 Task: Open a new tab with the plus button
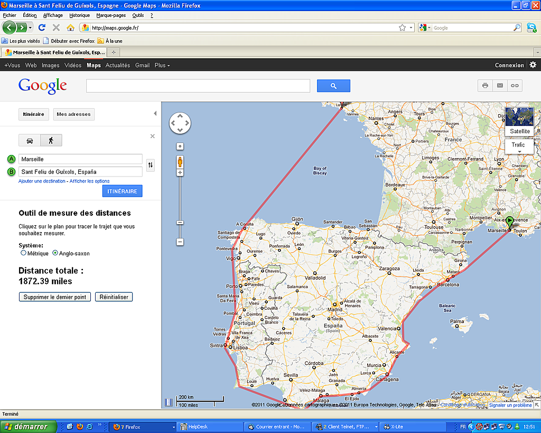click(114, 52)
